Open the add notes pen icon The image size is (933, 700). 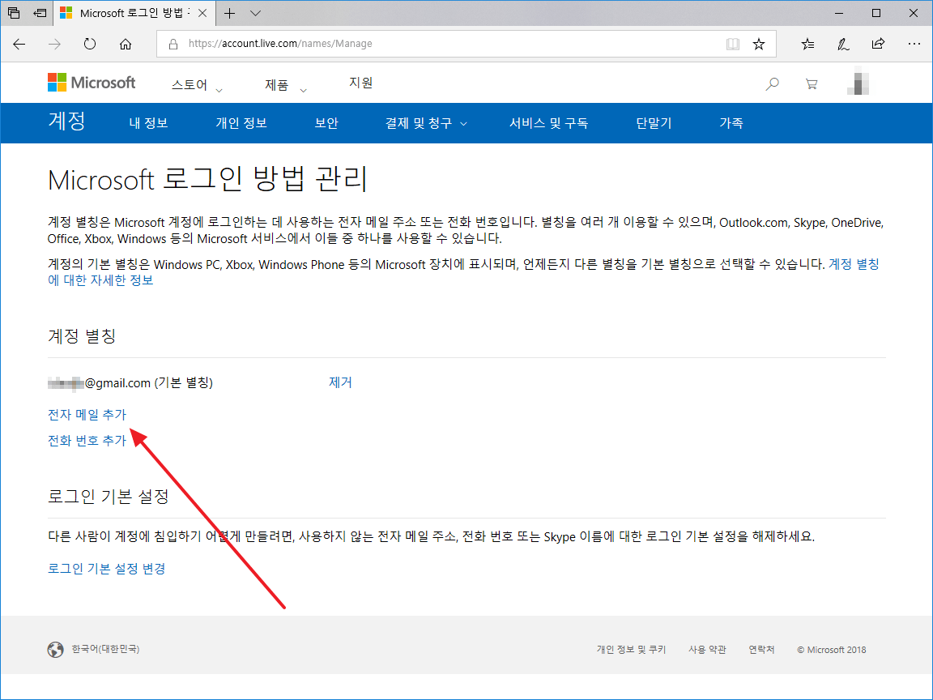[x=843, y=44]
